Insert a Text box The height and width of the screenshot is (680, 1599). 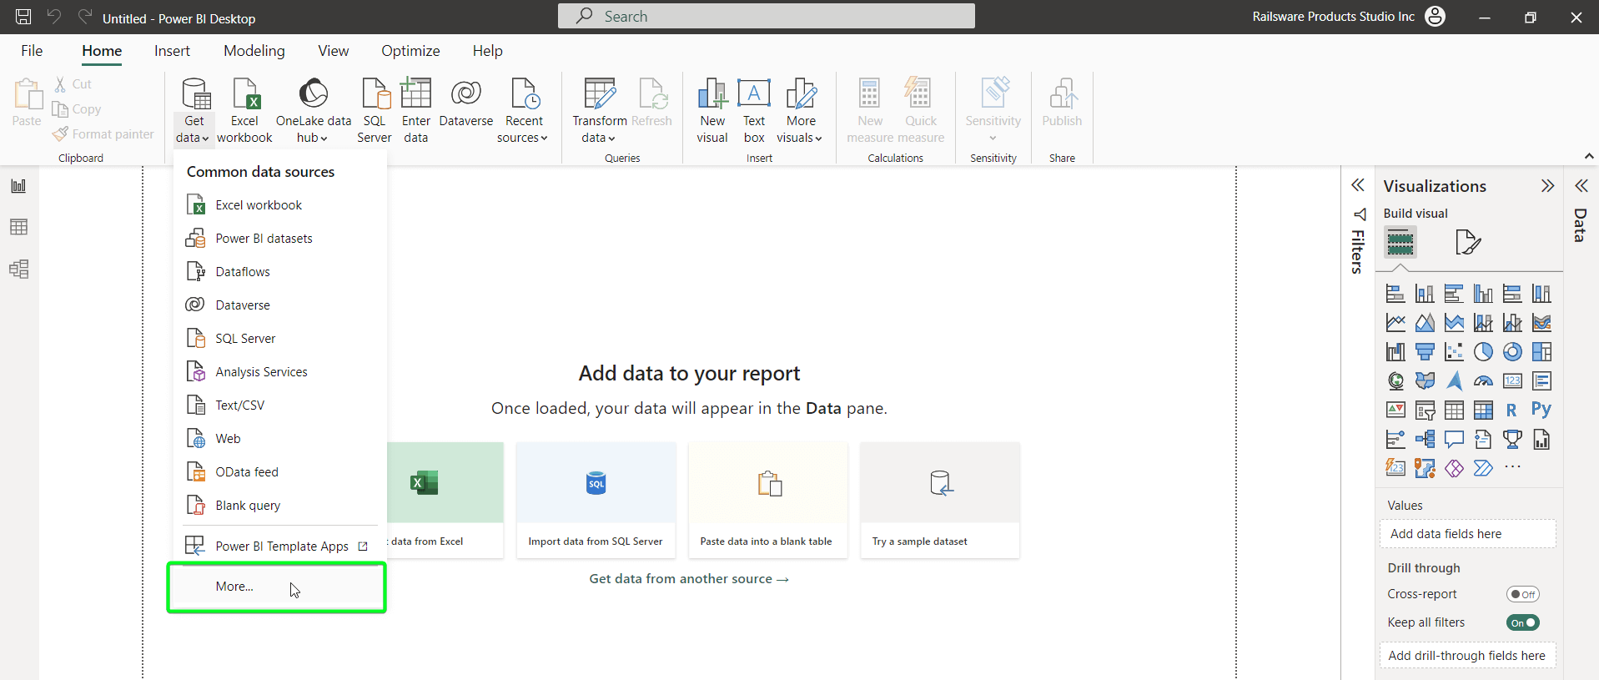[x=754, y=110]
